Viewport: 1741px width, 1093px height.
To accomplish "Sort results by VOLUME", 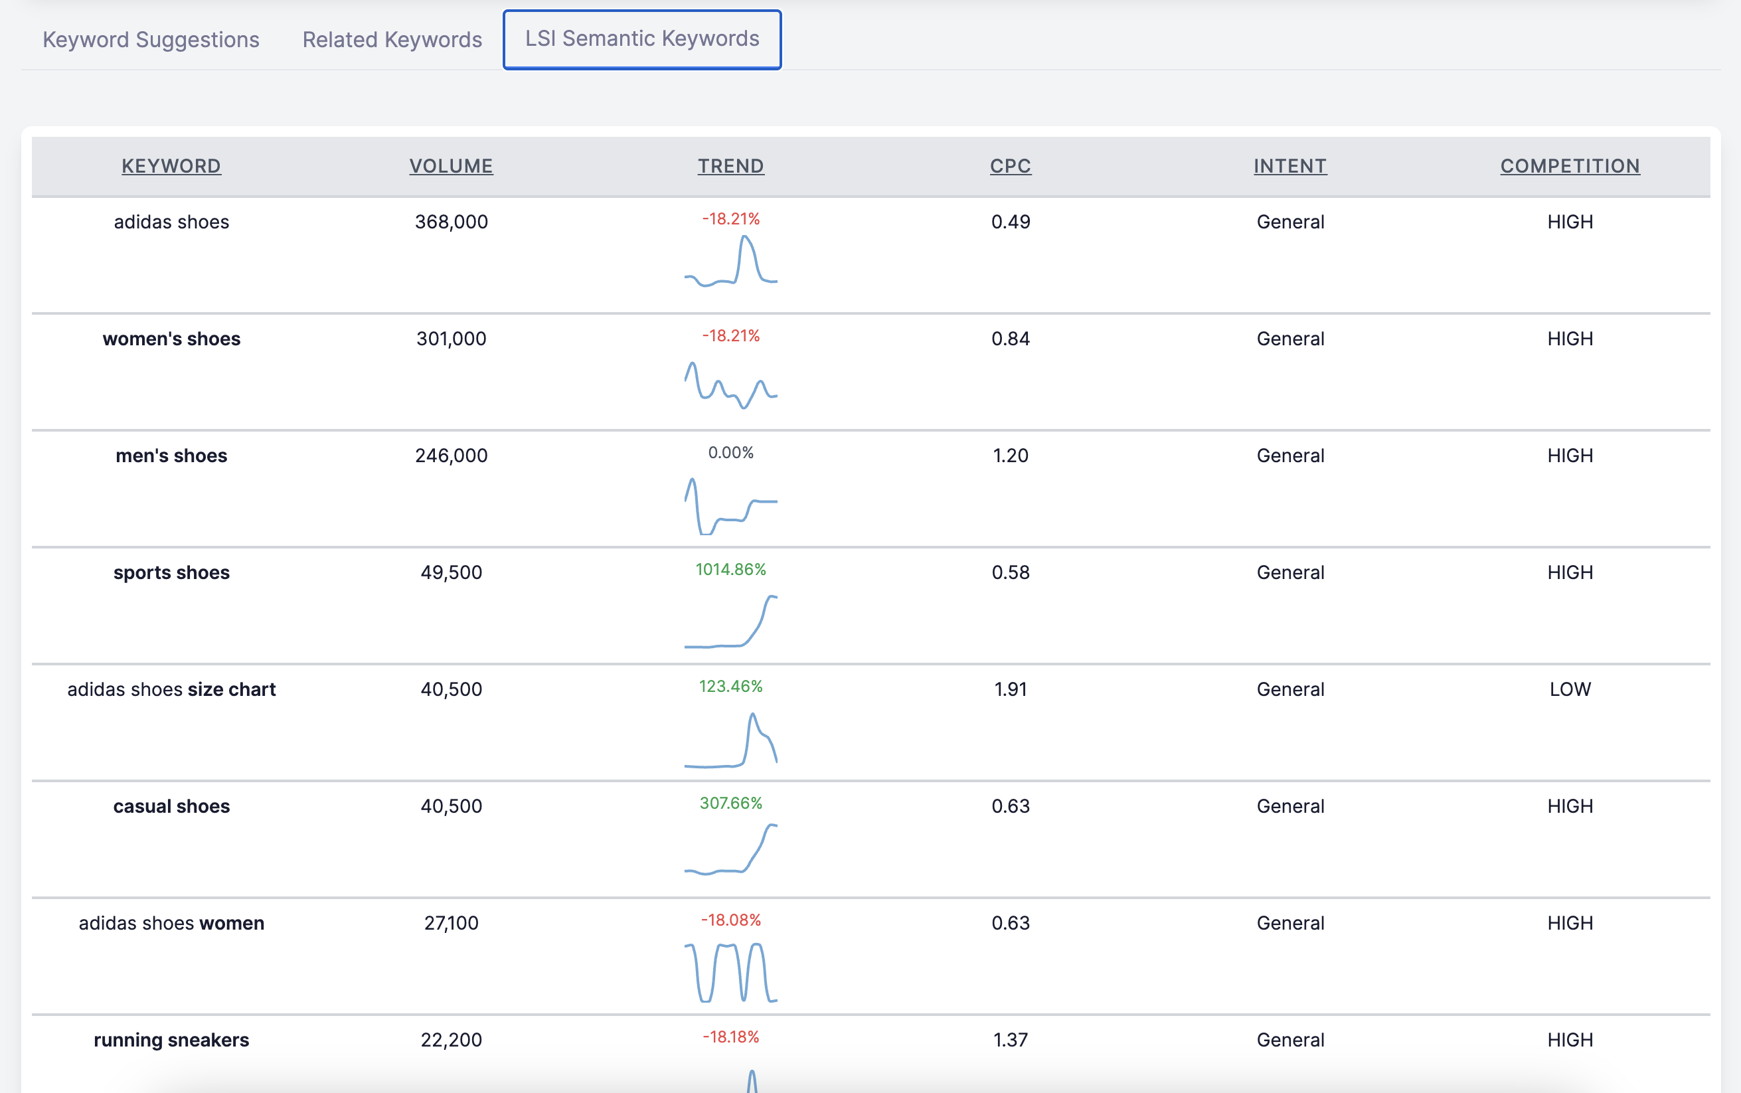I will (x=450, y=165).
